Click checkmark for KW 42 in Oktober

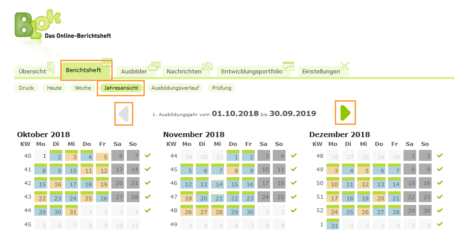coord(147,182)
